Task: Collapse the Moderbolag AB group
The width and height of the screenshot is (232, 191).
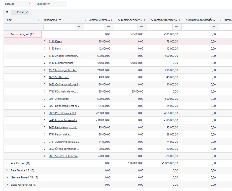Action: (x=7, y=34)
